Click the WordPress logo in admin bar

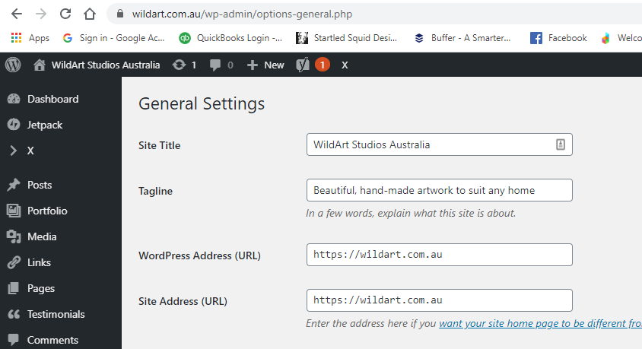pos(13,65)
